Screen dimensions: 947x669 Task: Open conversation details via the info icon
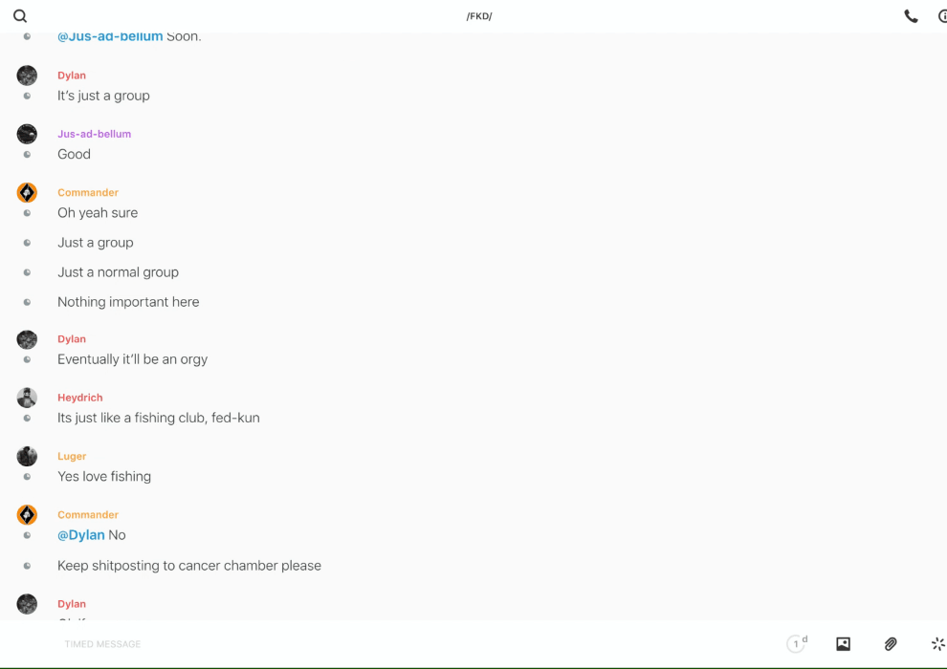coord(942,16)
